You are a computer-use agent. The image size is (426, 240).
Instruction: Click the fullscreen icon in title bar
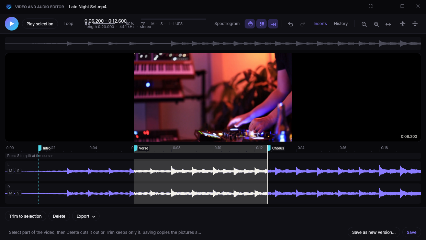[371, 7]
